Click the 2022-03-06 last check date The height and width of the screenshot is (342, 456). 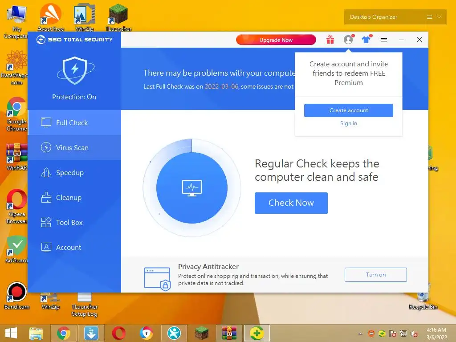[221, 87]
